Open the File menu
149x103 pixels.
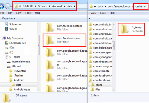click(2, 13)
